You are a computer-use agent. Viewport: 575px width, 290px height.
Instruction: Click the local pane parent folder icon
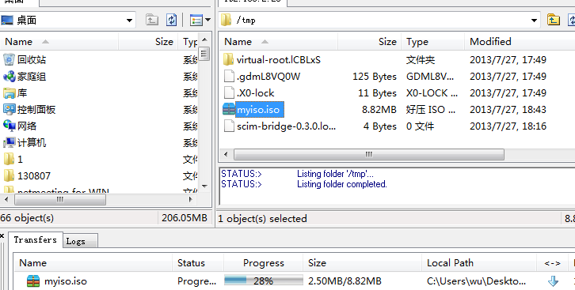pos(151,20)
